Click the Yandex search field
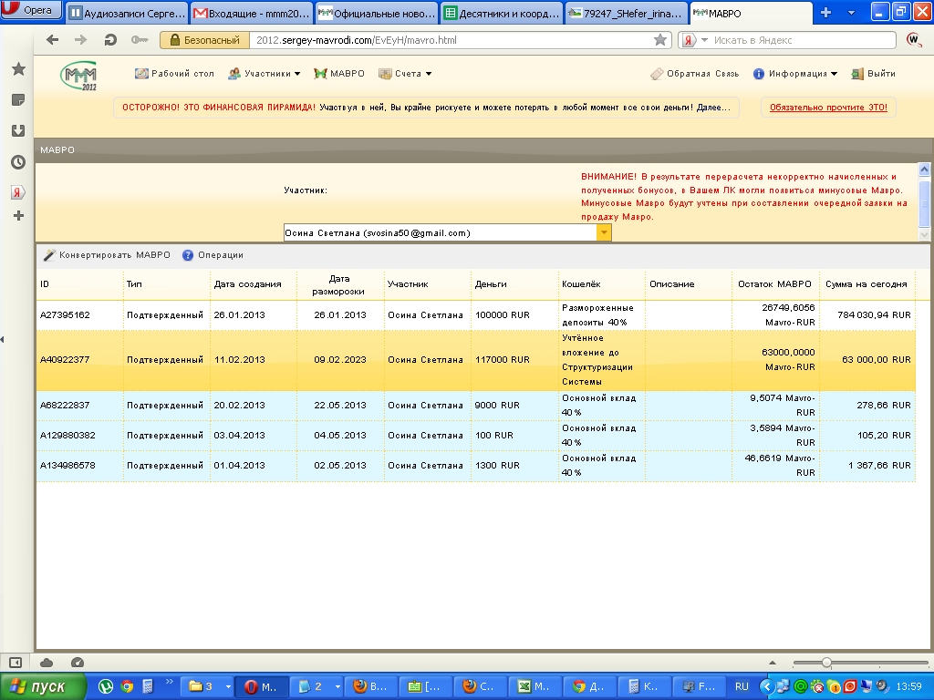 [801, 40]
